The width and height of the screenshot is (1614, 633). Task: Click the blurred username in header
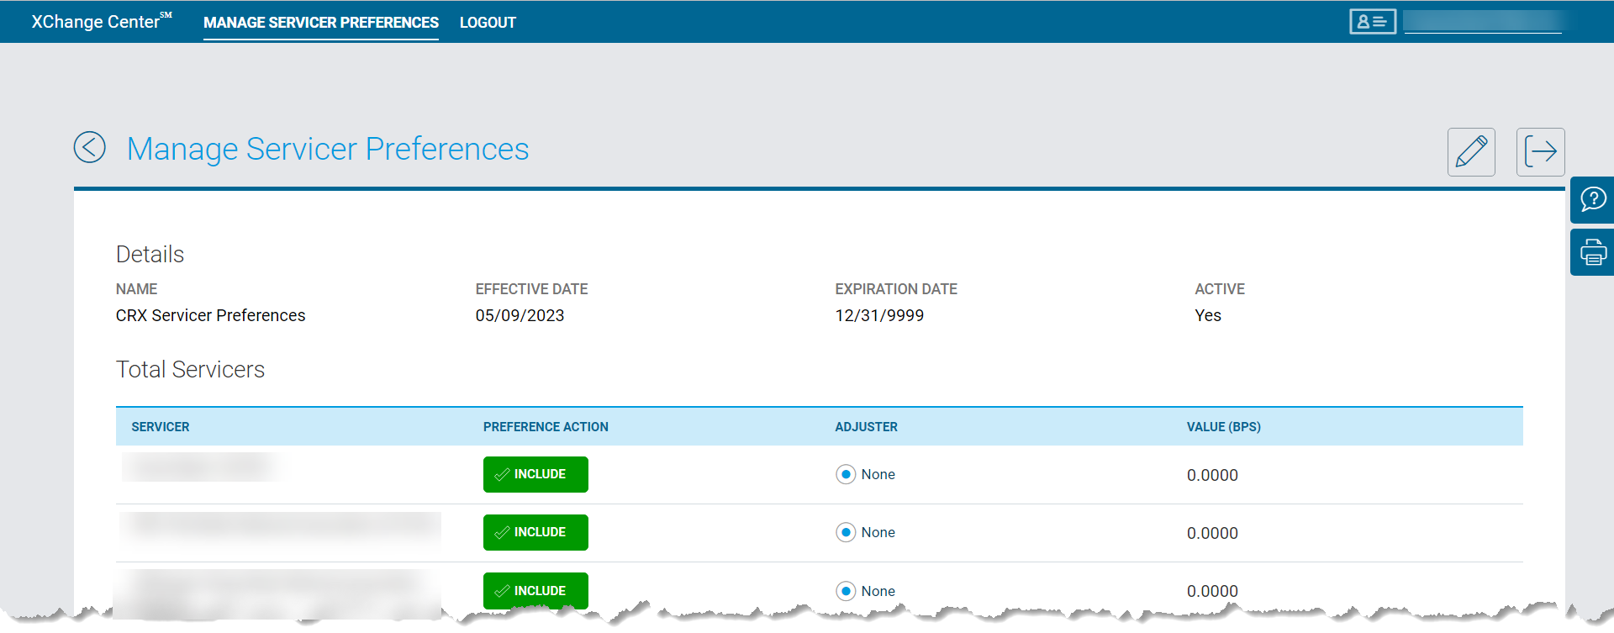pos(1482,22)
